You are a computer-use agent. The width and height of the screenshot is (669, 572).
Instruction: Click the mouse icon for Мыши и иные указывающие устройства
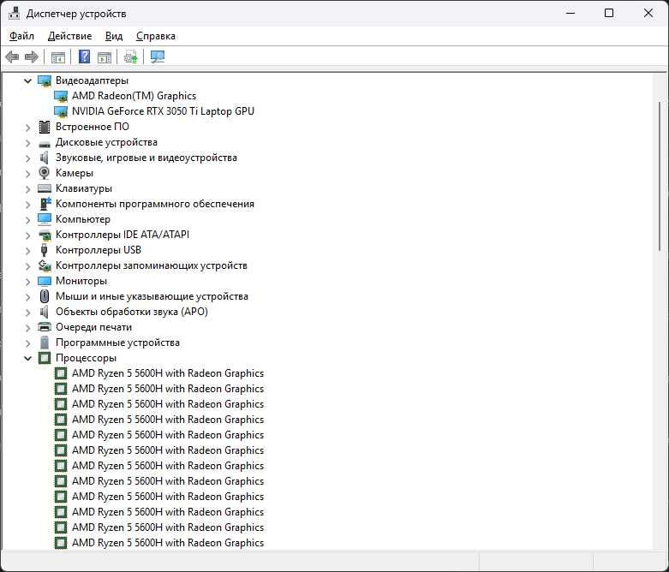[45, 296]
